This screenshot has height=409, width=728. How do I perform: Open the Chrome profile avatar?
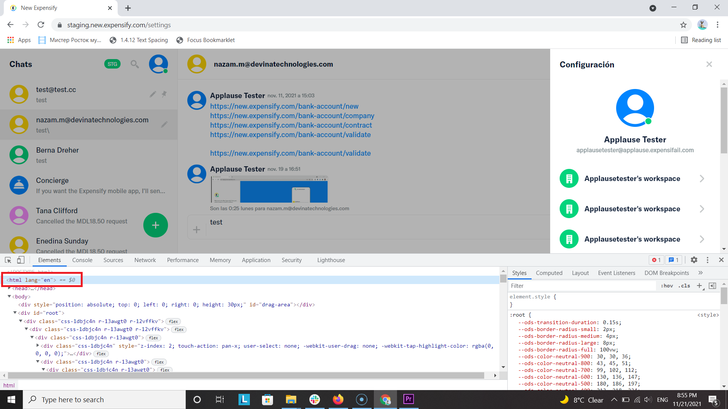click(702, 25)
